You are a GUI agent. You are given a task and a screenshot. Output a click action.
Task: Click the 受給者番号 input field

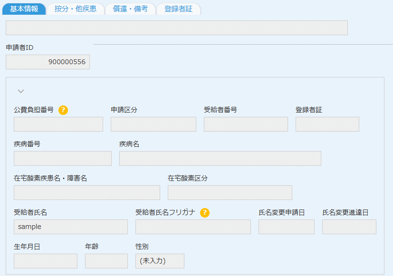point(246,124)
